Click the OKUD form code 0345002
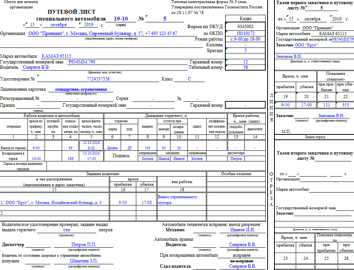This screenshot has height=270, width=354. [246, 27]
